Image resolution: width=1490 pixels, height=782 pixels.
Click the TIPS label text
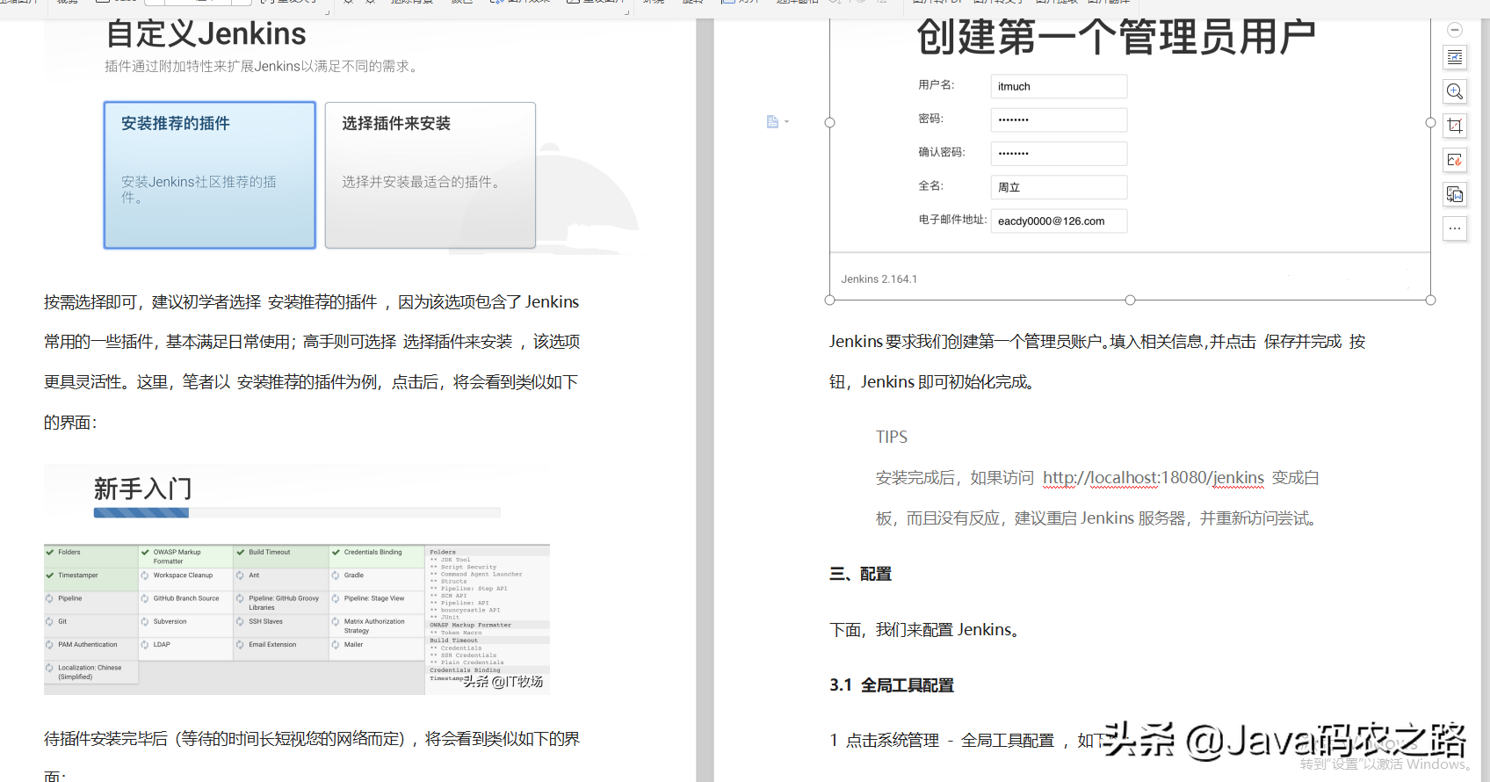click(892, 438)
